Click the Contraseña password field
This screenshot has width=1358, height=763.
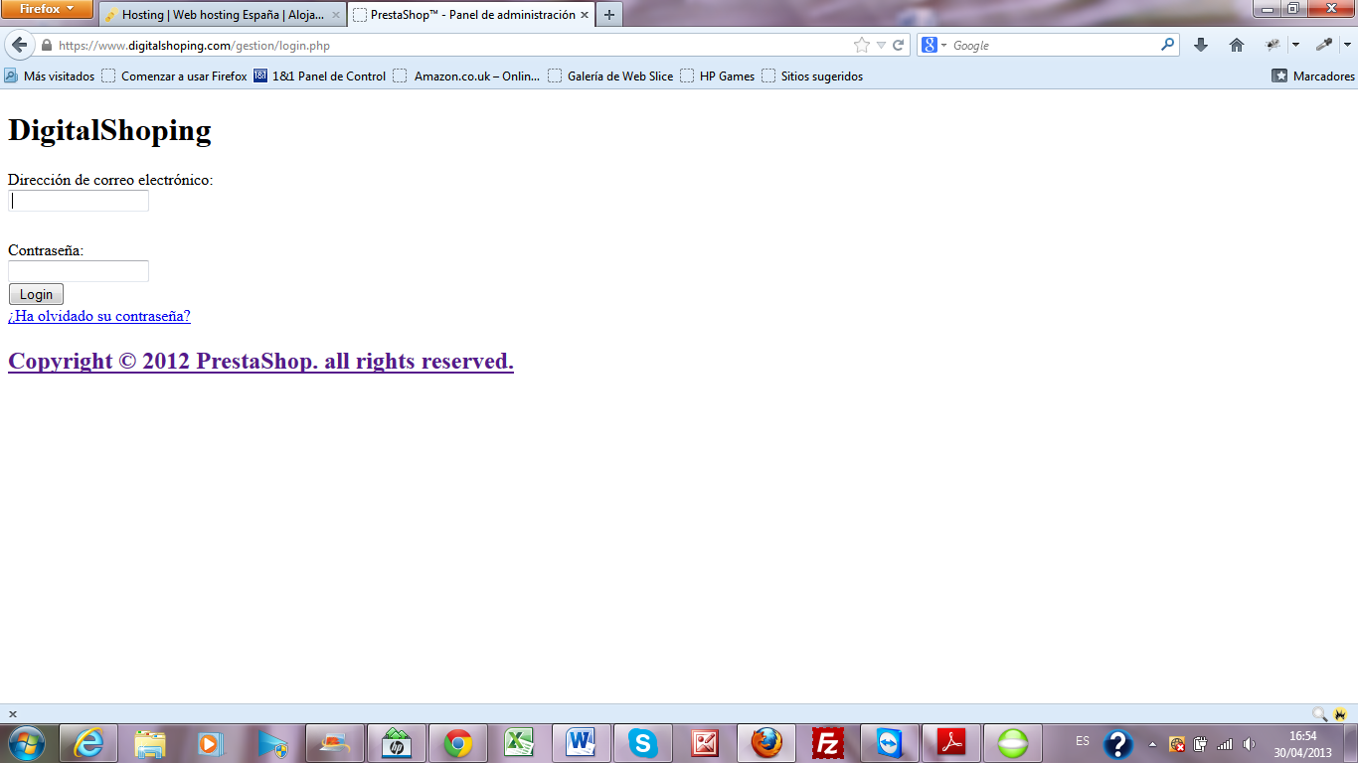click(x=79, y=271)
